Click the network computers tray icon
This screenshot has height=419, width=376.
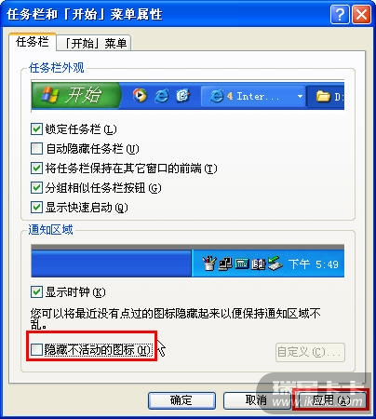click(225, 264)
